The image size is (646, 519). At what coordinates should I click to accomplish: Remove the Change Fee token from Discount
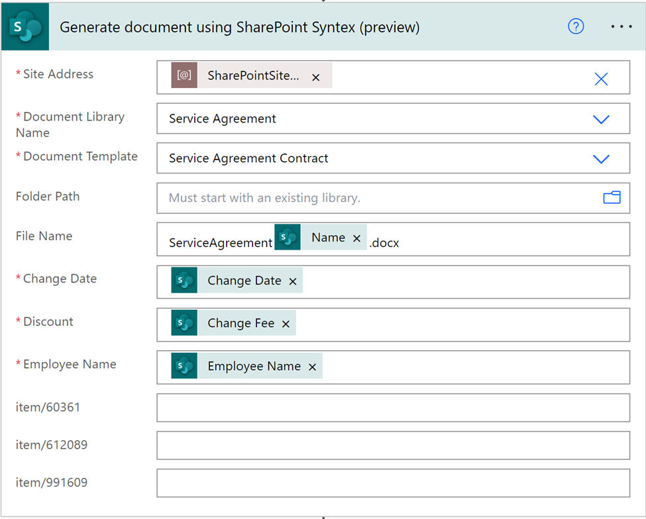pyautogui.click(x=286, y=324)
